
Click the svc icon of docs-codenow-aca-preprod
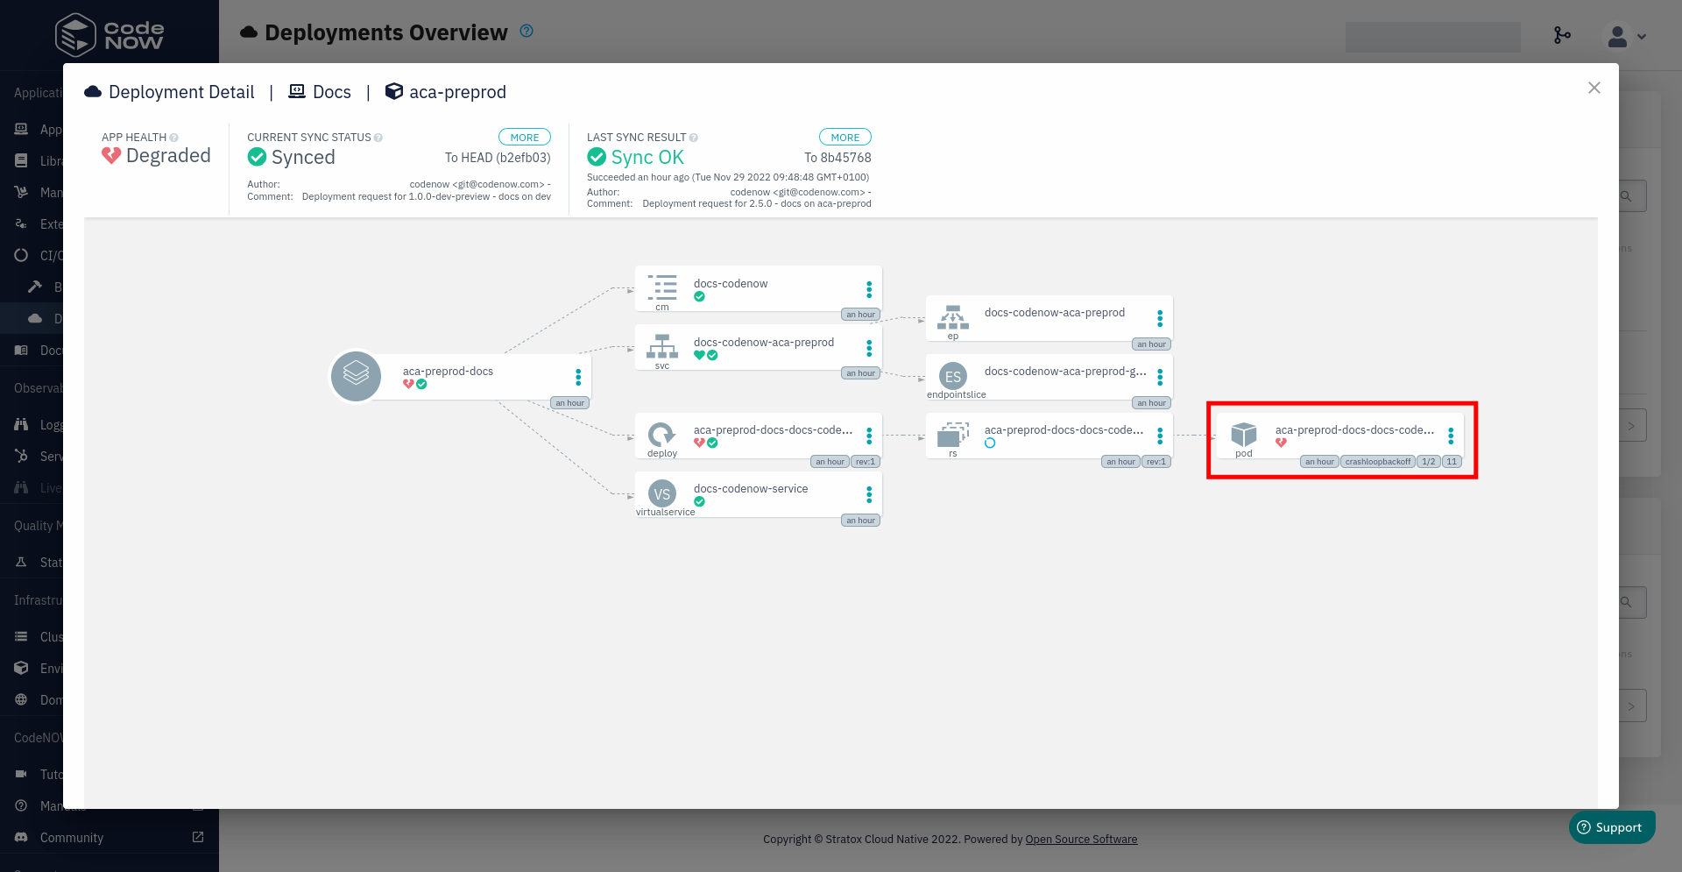(x=662, y=346)
